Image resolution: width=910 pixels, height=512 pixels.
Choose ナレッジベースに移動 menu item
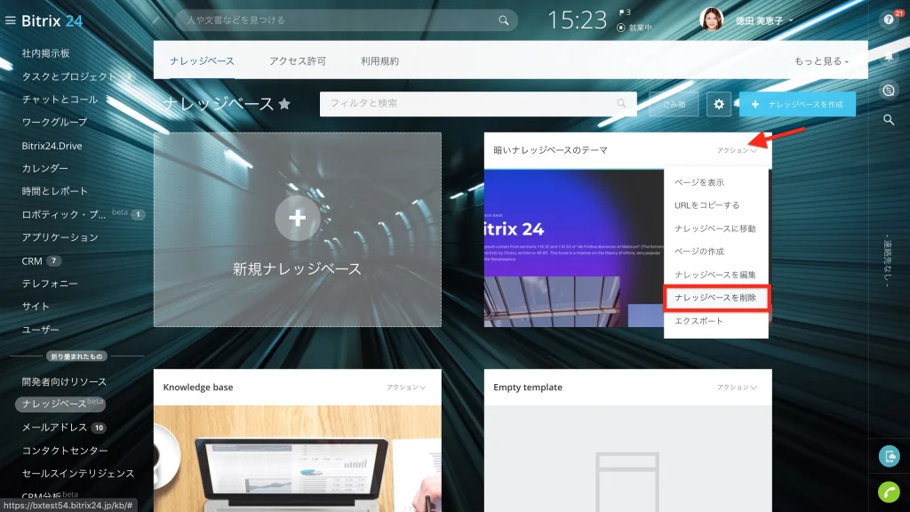pos(715,228)
